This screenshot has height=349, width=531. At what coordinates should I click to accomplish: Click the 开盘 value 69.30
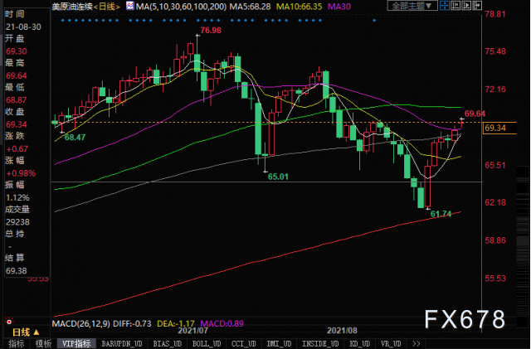pos(17,51)
